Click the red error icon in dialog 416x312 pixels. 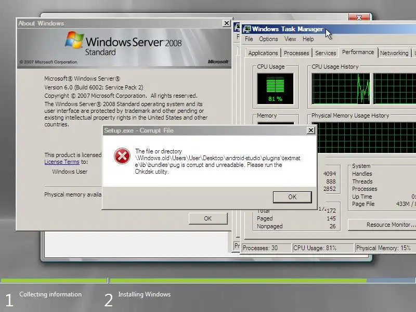coord(122,156)
